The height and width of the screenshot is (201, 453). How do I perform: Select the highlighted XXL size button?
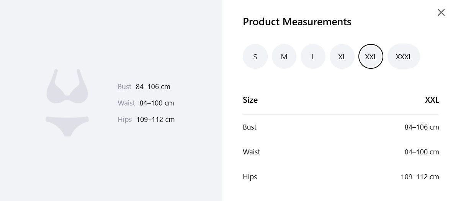(371, 57)
